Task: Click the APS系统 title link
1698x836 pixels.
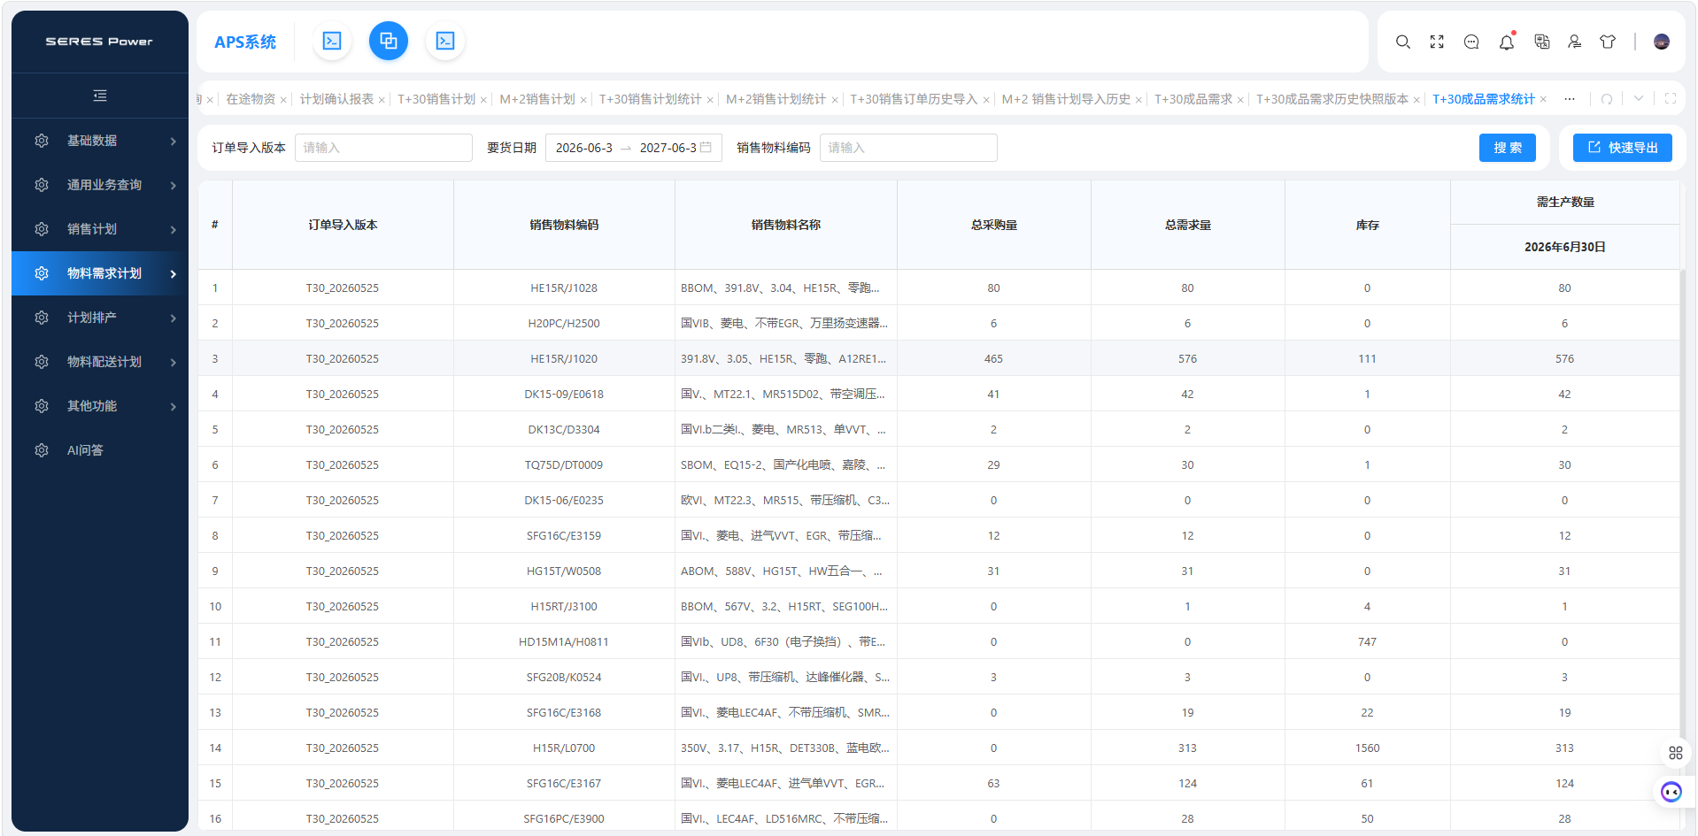Action: coord(245,42)
